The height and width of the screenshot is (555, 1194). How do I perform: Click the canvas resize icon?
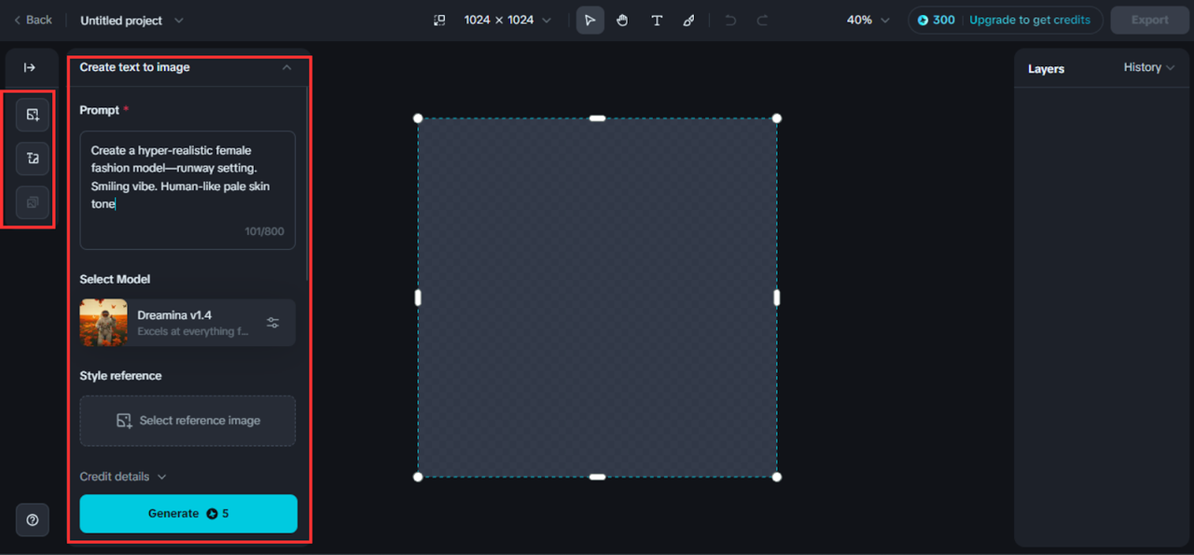[440, 20]
